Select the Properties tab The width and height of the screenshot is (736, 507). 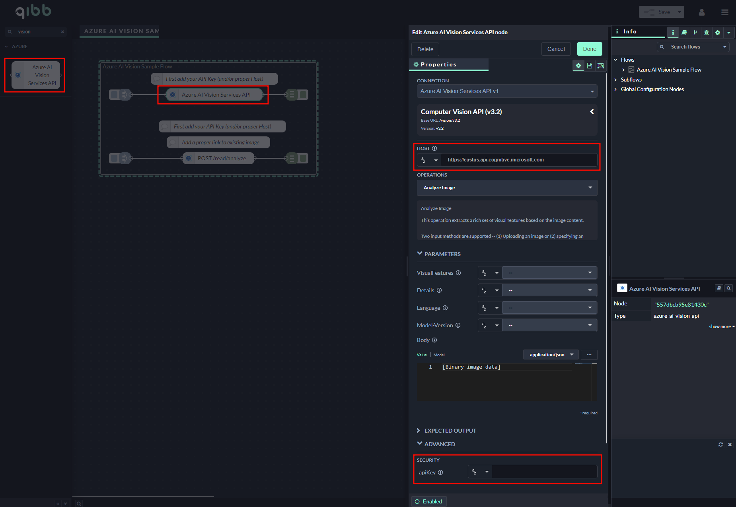click(438, 64)
